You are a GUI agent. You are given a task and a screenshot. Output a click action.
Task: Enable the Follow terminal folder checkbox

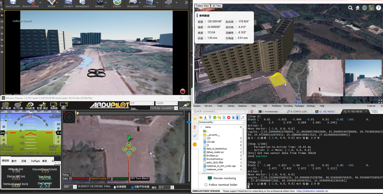point(206,185)
